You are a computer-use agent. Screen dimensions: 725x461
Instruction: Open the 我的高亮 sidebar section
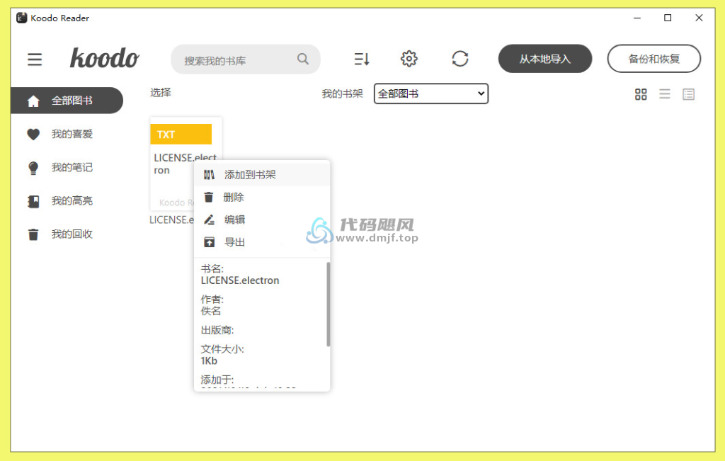(x=67, y=200)
